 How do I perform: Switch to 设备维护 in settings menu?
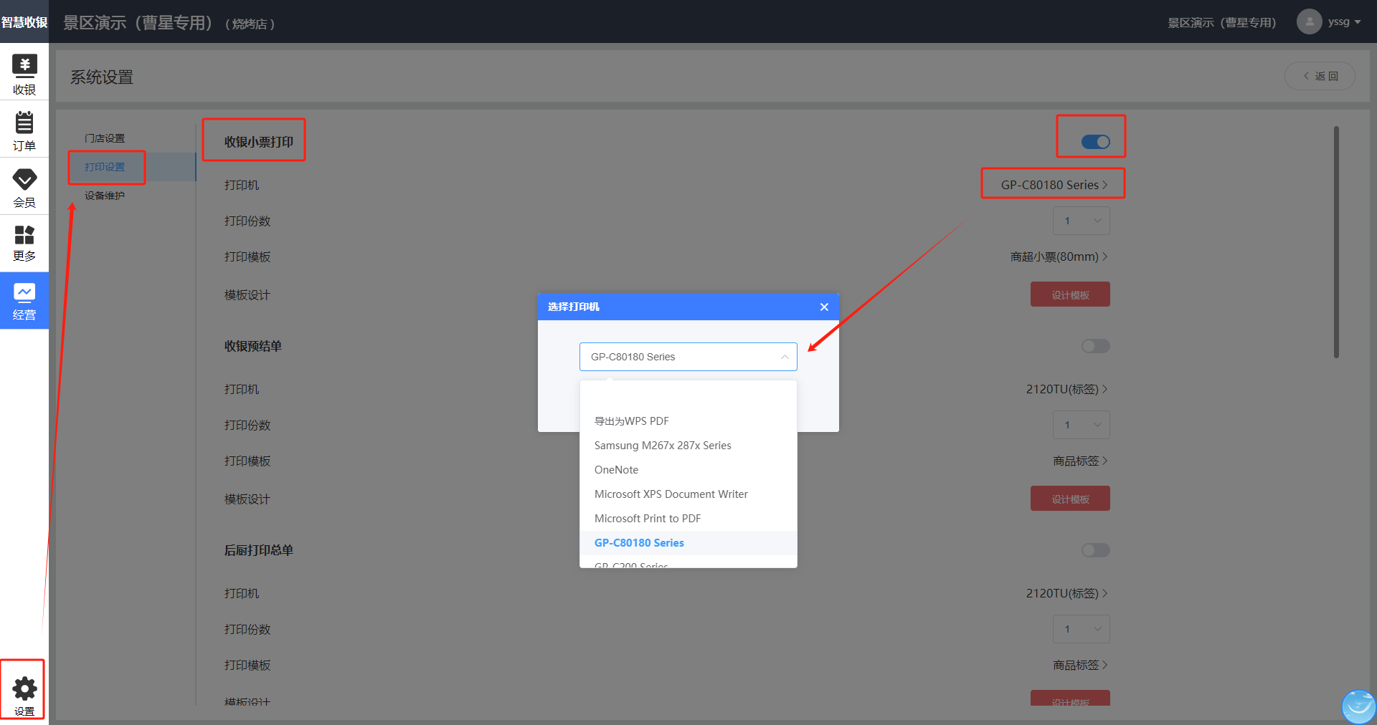click(105, 196)
